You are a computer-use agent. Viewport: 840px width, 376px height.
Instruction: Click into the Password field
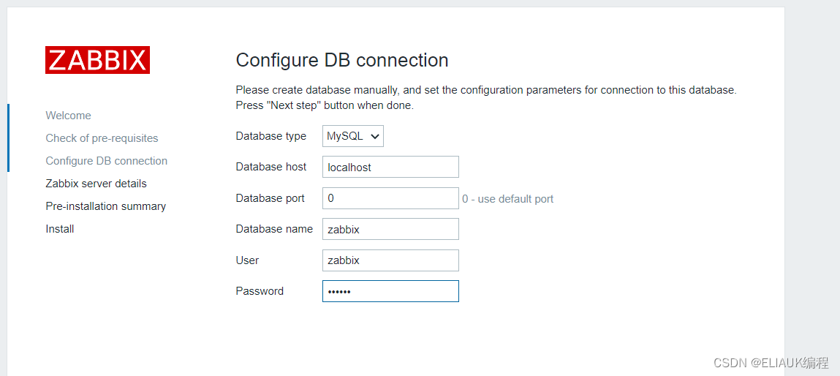click(390, 291)
